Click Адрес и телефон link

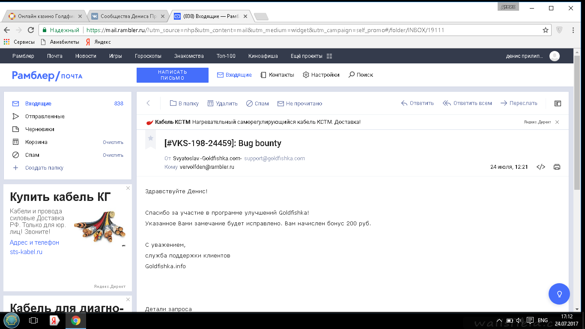[x=34, y=242]
